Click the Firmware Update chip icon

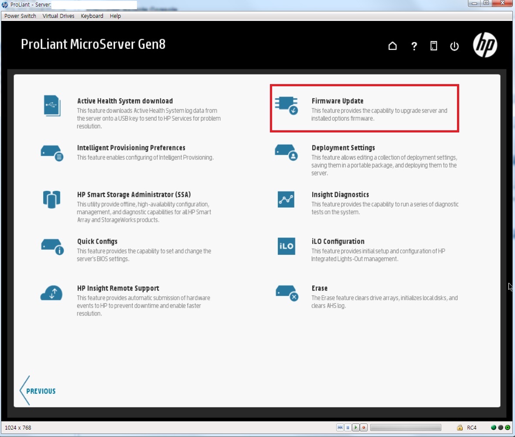286,105
